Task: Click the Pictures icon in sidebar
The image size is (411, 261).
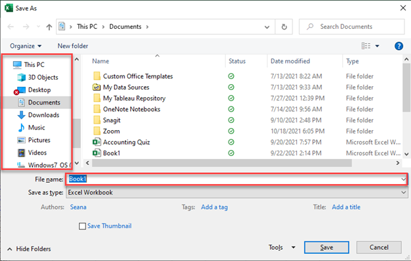Action: tap(21, 140)
